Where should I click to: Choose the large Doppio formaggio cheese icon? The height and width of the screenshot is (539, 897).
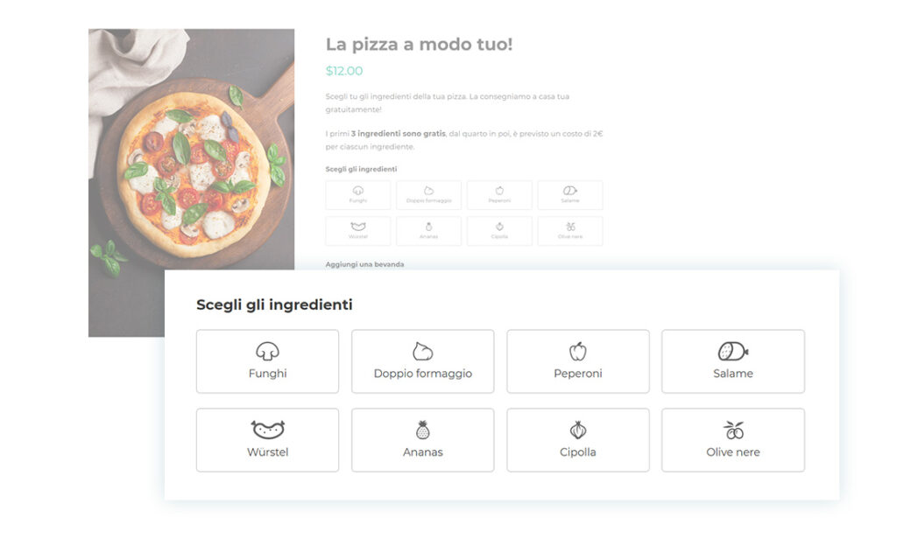click(423, 351)
